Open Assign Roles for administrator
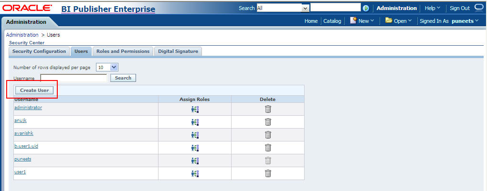The width and height of the screenshot is (487, 191). tap(195, 110)
